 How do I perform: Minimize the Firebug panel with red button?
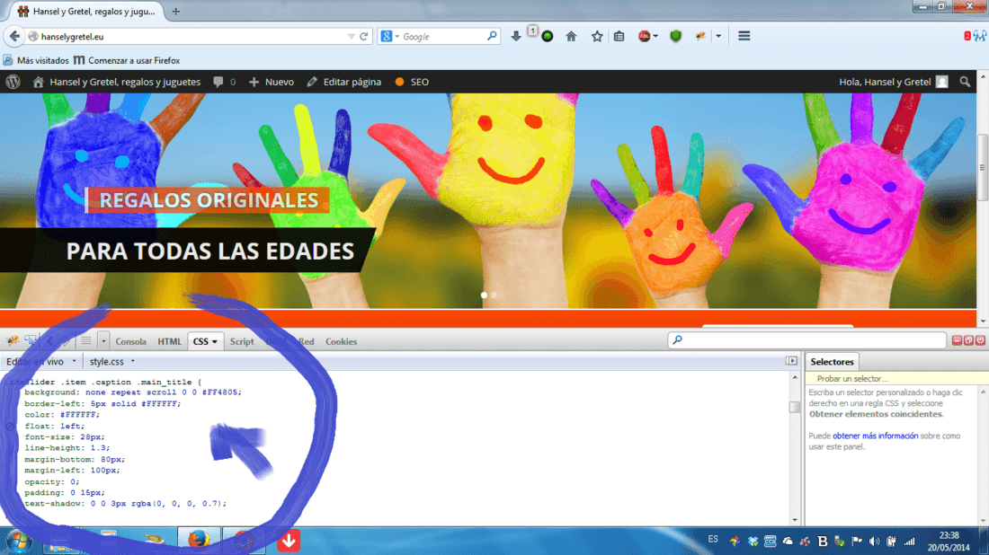(x=957, y=340)
